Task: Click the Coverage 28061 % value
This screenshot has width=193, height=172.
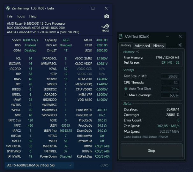Action: click(173, 115)
